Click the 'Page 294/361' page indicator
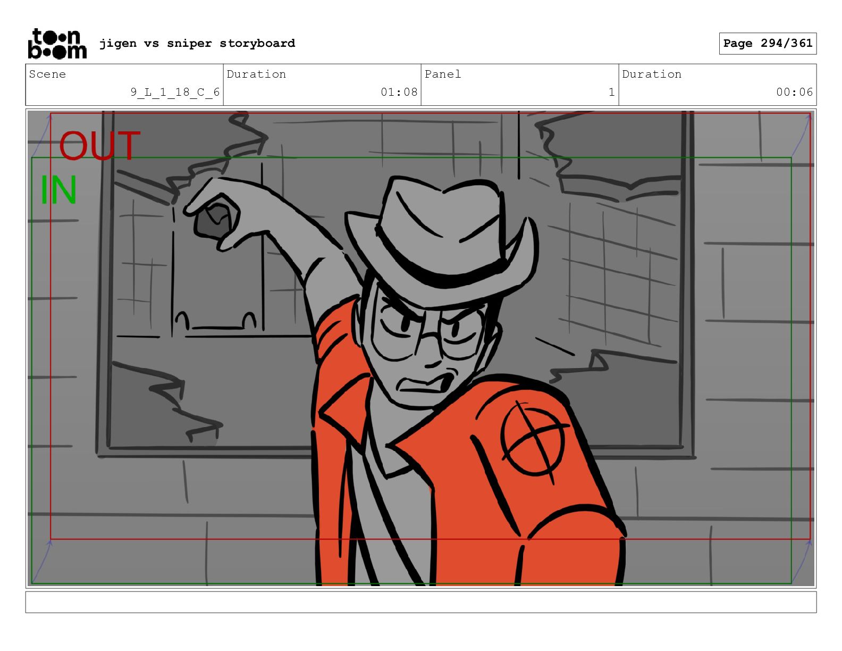This screenshot has width=842, height=651. pos(768,44)
